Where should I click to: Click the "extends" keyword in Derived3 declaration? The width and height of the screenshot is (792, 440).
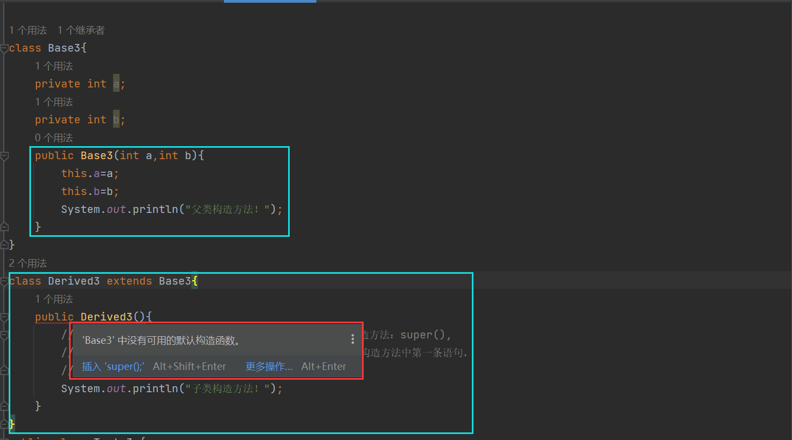pyautogui.click(x=129, y=281)
